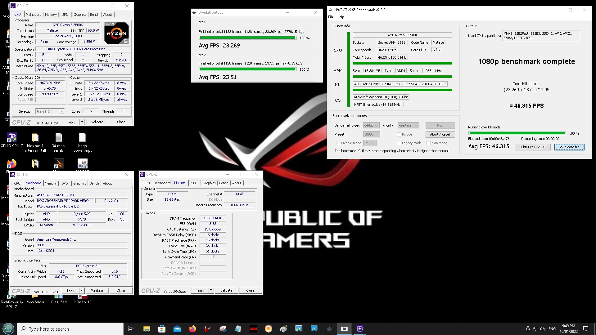Click the Part 1 progress bar
This screenshot has width=596, height=335.
(x=248, y=38)
